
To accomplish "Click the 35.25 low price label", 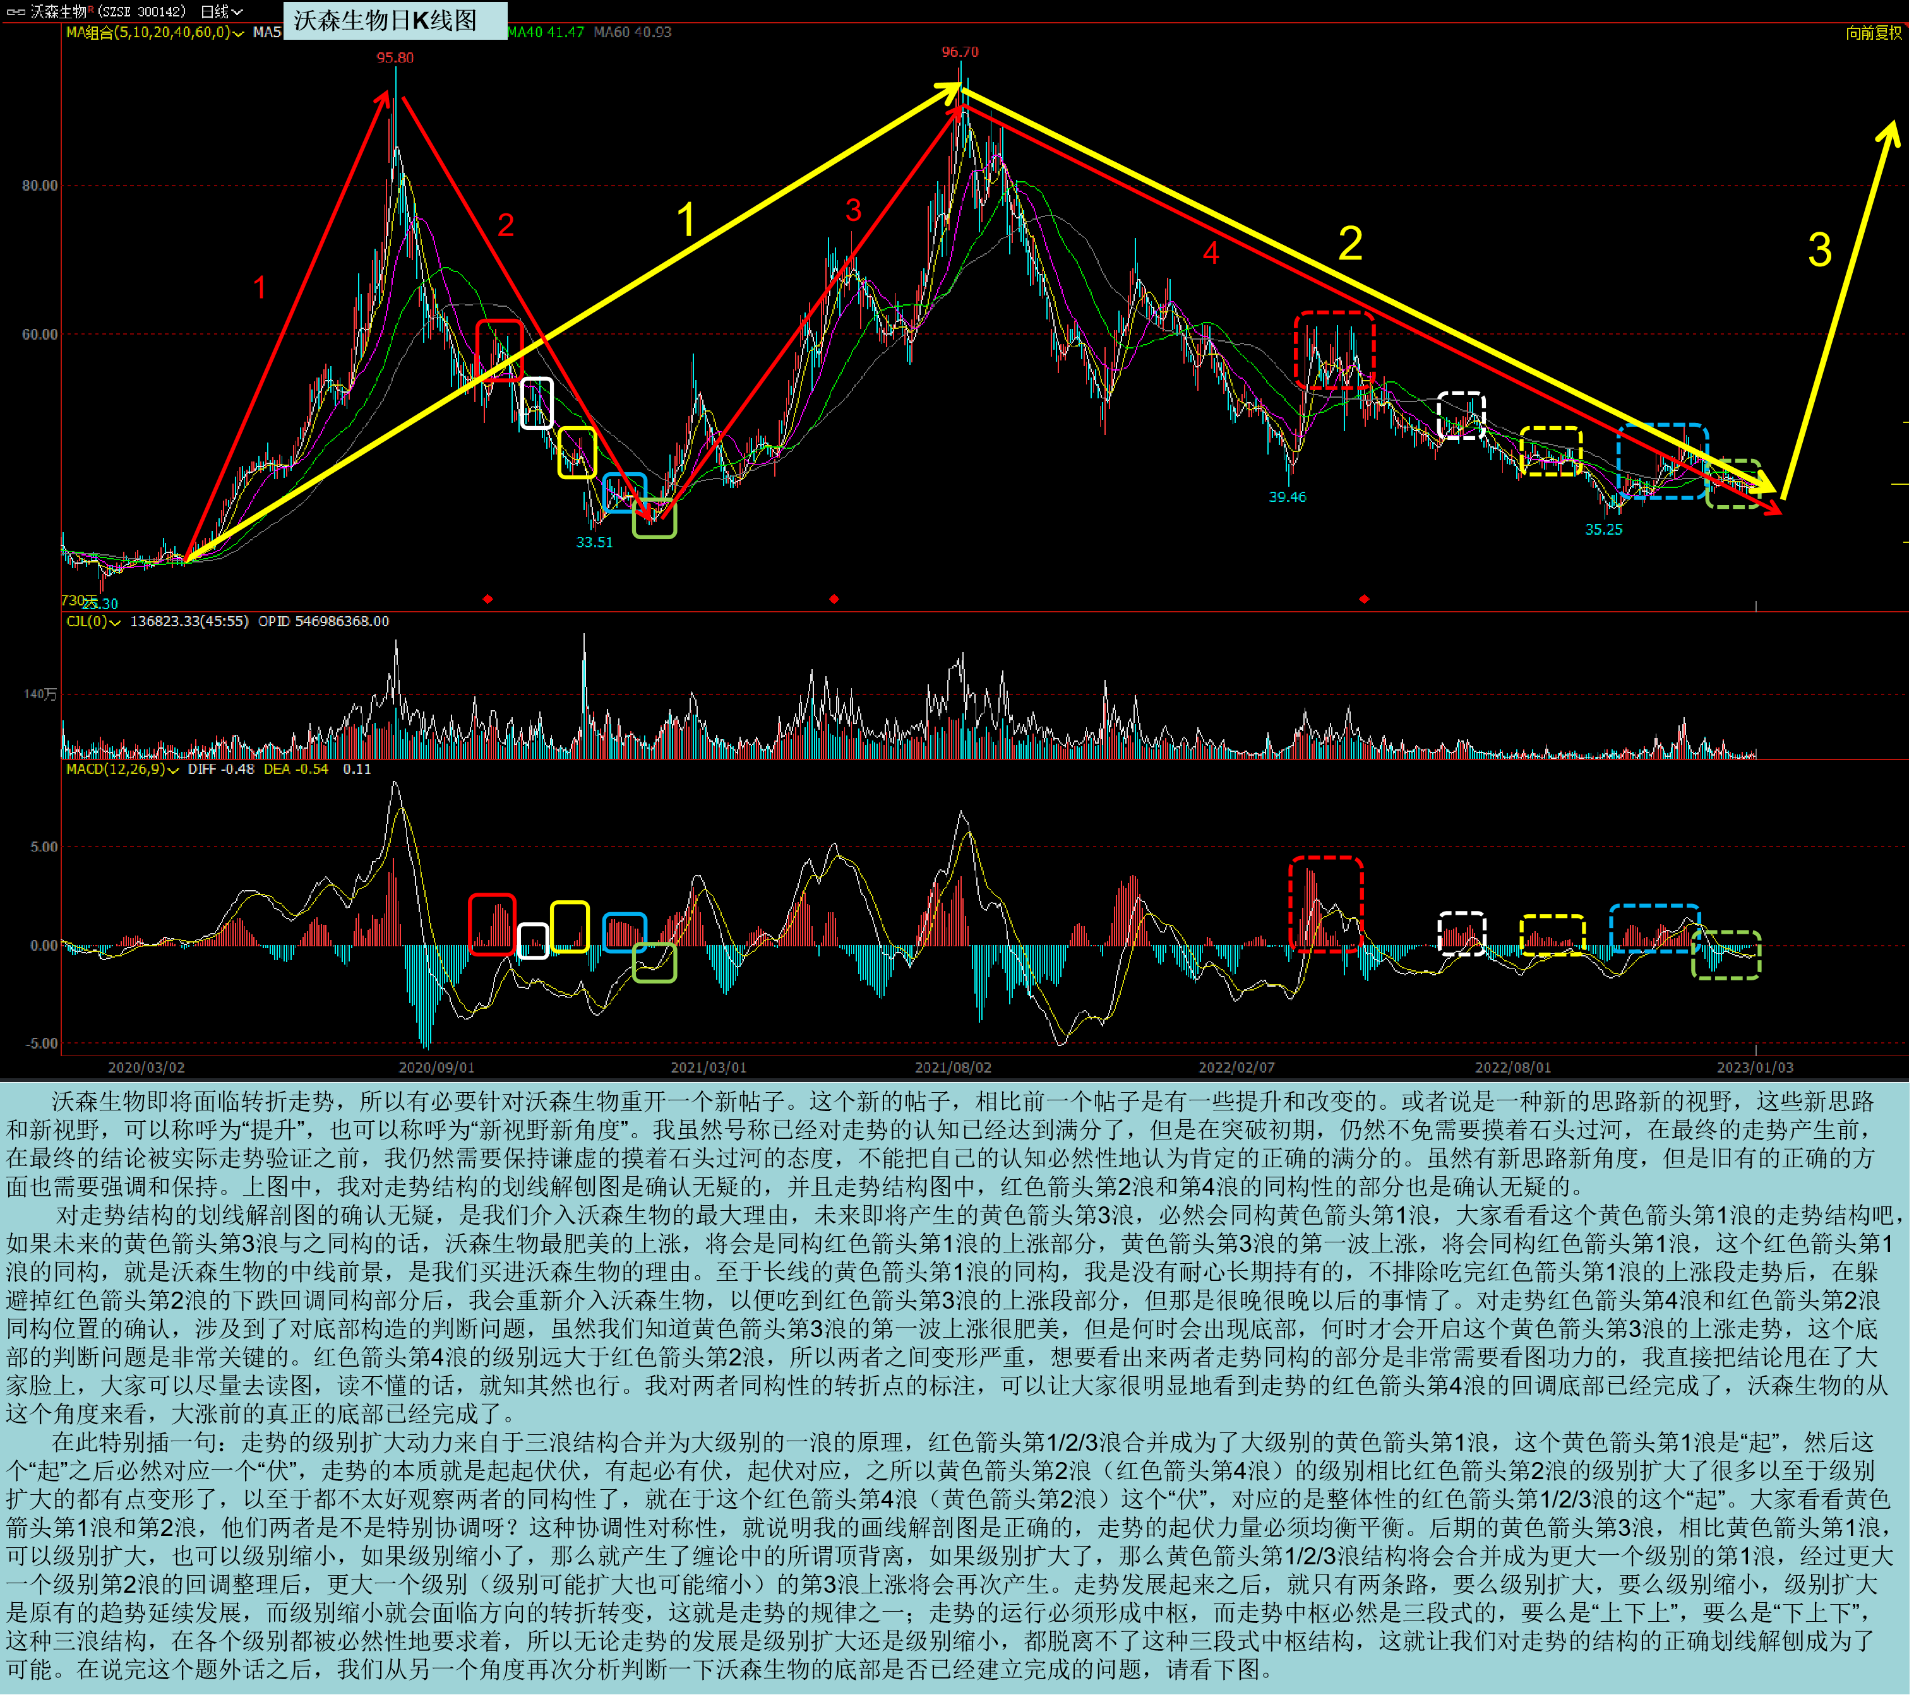I will pyautogui.click(x=1604, y=530).
